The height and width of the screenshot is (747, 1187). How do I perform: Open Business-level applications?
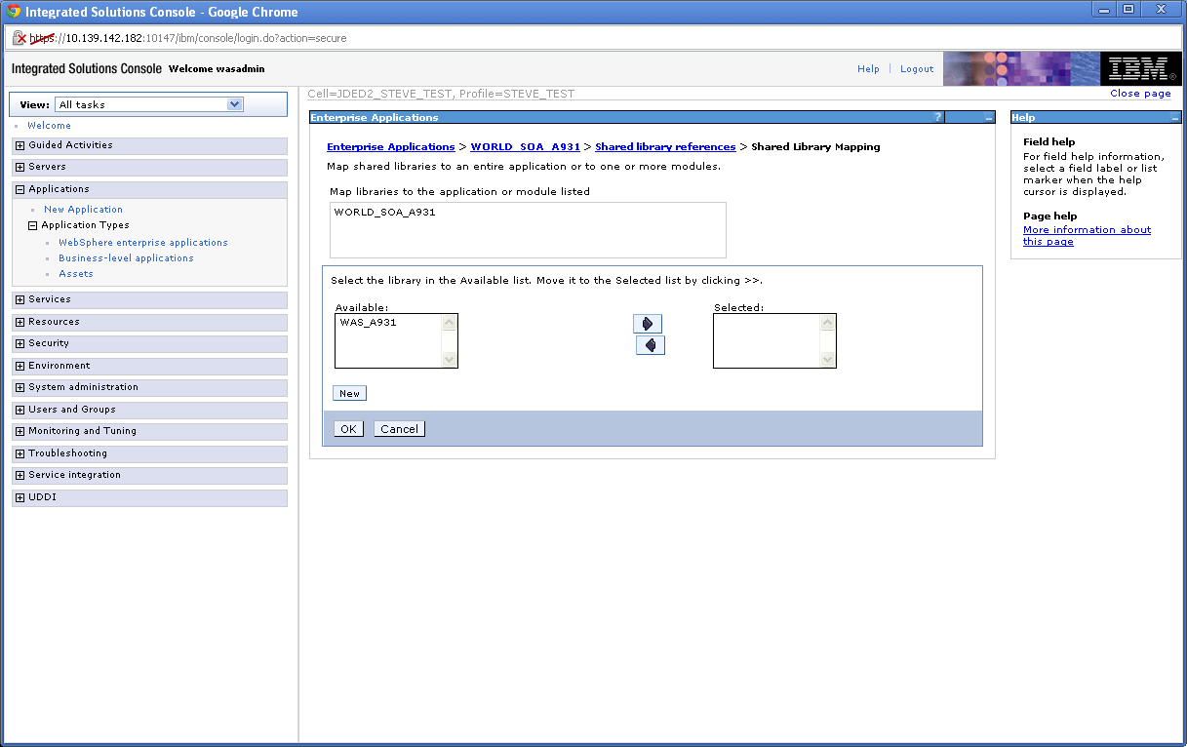126,258
